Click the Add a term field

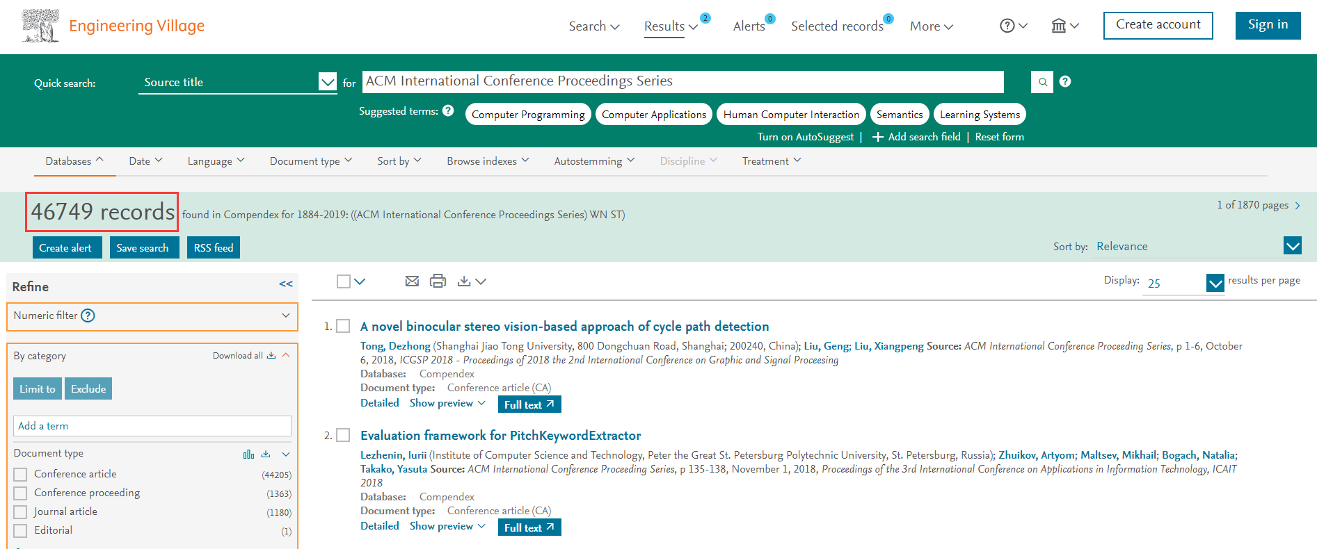152,426
